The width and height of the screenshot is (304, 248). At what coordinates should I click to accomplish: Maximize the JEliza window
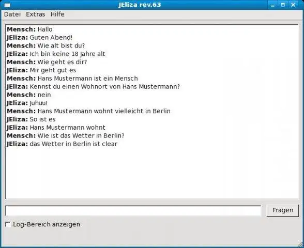pos(283,5)
